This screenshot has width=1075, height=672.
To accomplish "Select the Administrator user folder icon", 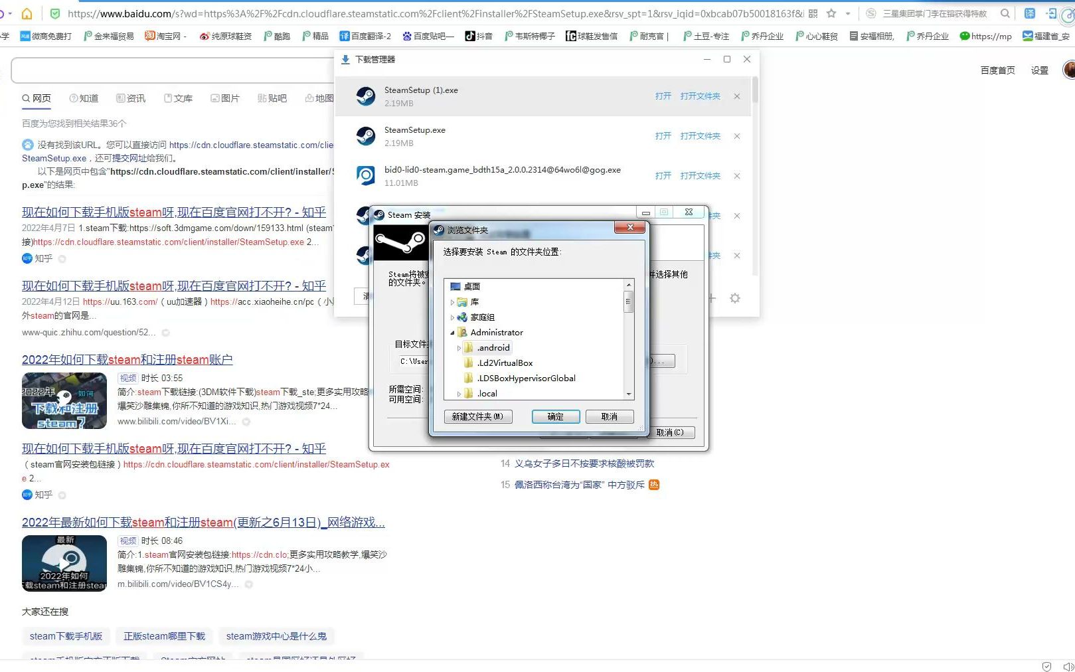I will (462, 333).
